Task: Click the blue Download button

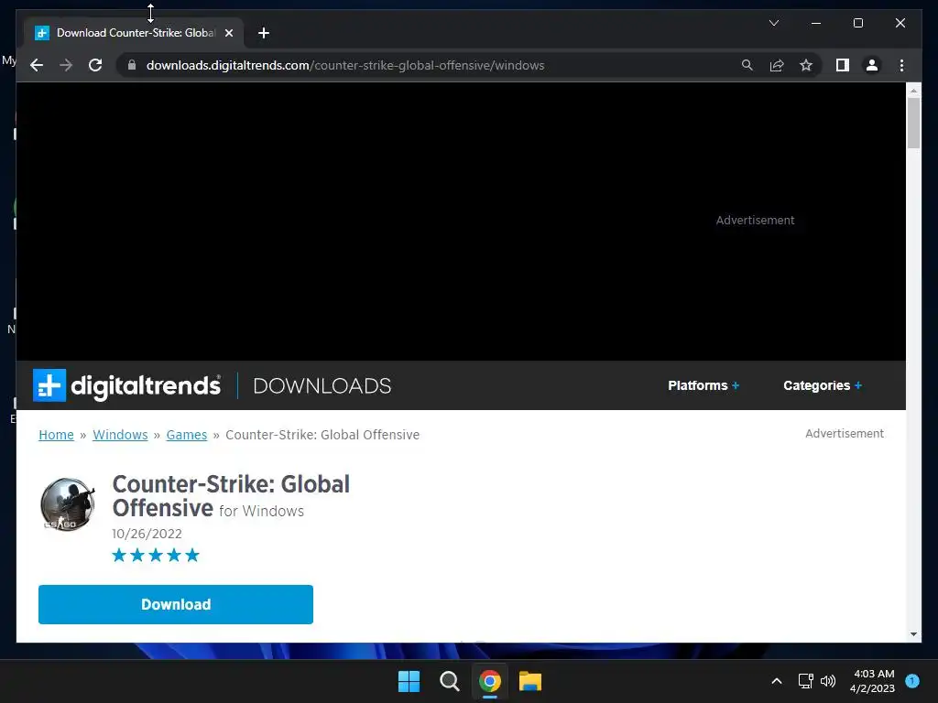Action: coord(176,604)
